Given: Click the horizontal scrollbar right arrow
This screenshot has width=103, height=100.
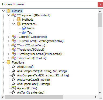Looking at the screenshot, I should pyautogui.click(x=96, y=97).
